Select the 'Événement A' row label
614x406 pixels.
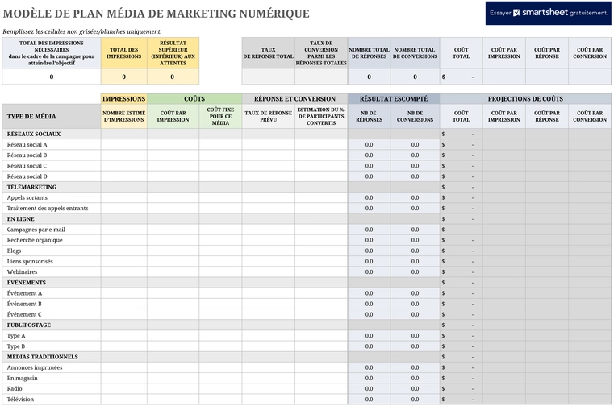tap(24, 293)
